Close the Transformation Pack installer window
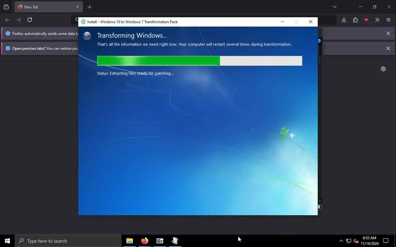Screen dimensions: 396x247 pyautogui.click(x=310, y=22)
